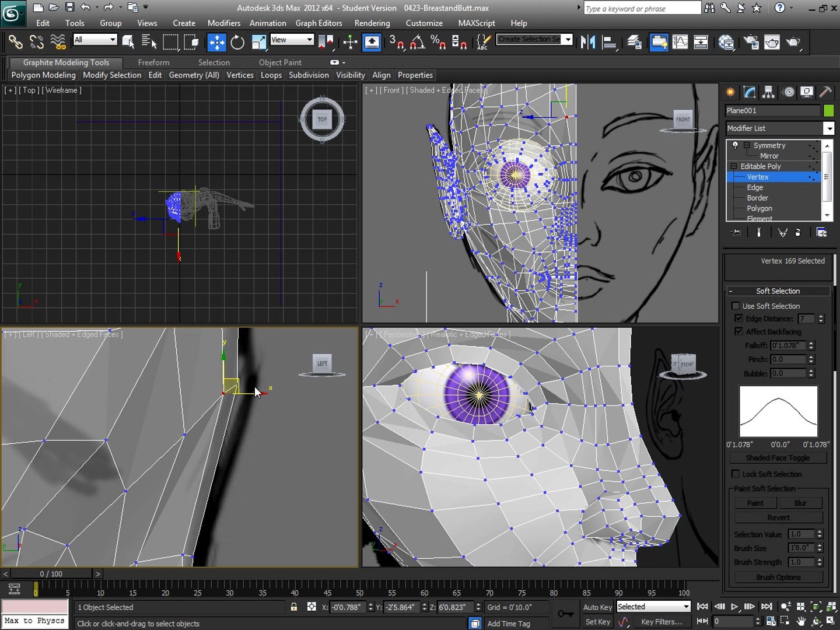Open Hierarchy command panel tab
This screenshot has width=840, height=630.
(x=769, y=92)
